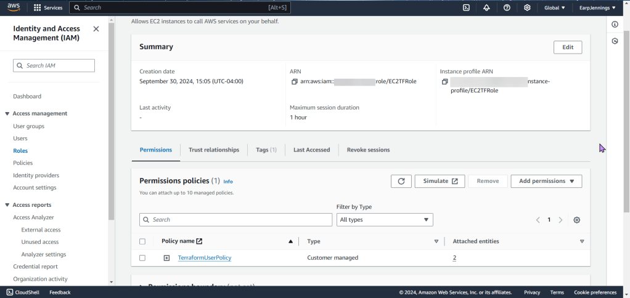
Task: Open the help question mark icon
Action: [x=507, y=8]
